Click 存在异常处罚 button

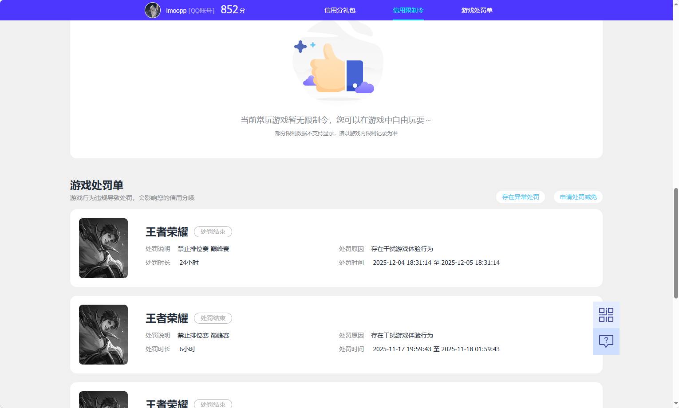click(520, 197)
